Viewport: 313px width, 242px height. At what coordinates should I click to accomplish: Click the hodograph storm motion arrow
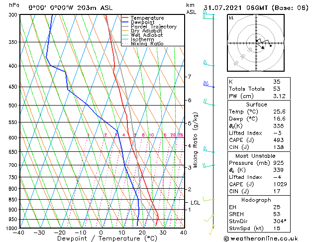[260, 45]
